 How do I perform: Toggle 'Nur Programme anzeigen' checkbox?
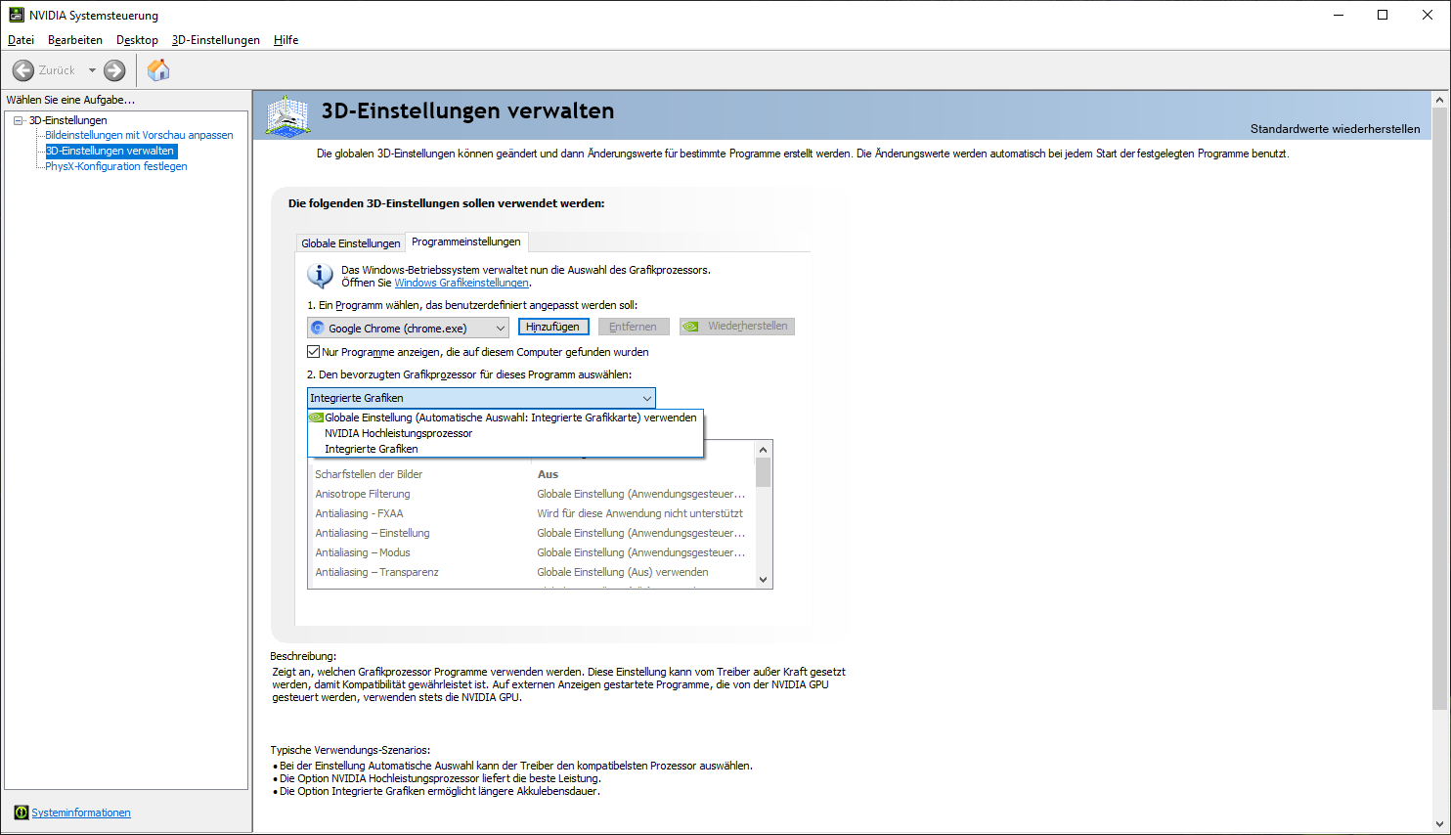click(314, 352)
